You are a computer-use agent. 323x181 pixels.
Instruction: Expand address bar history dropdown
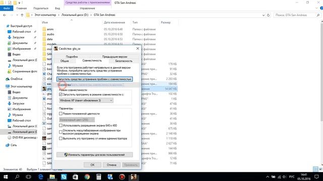tap(263, 15)
